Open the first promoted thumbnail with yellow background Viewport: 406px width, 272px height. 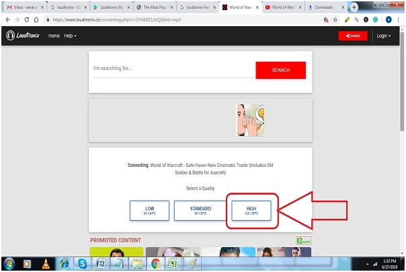click(x=116, y=252)
